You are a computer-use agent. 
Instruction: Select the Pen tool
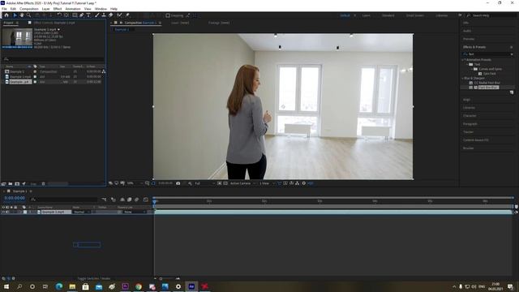(x=81, y=15)
